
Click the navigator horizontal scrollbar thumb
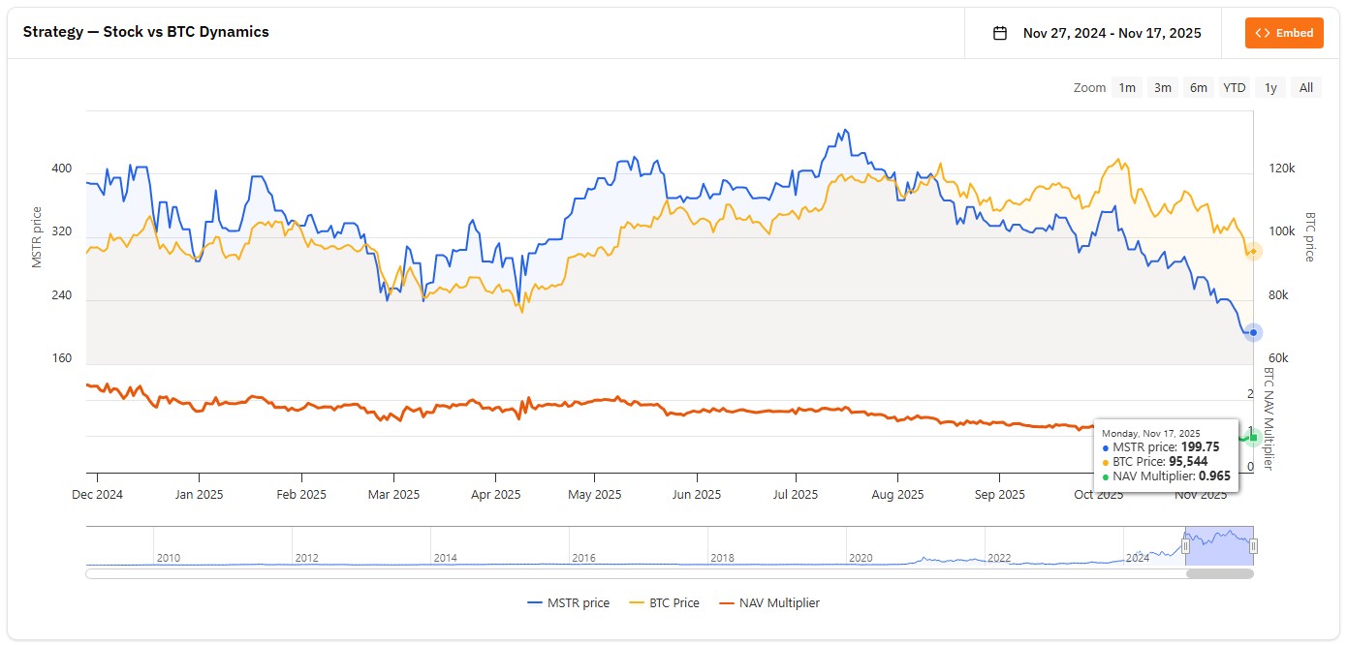(1219, 573)
